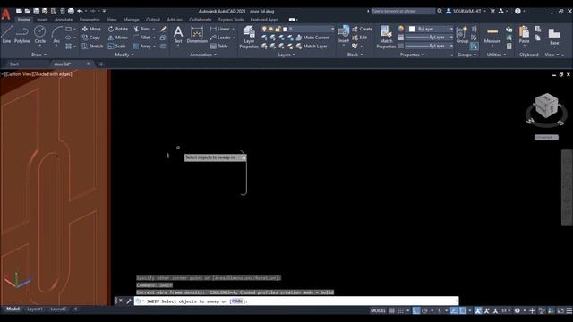
Task: Click the Paste clipboard tool
Action: 524,35
